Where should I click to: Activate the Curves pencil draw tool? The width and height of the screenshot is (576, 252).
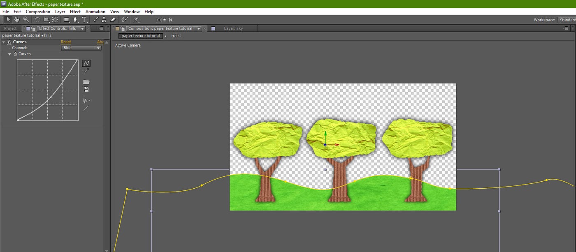point(86,71)
